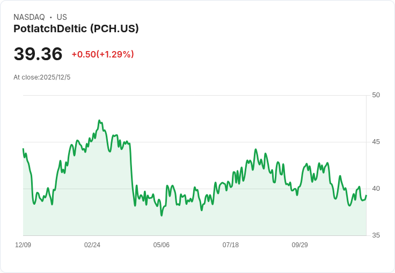The width and height of the screenshot is (395, 273).
Task: Click the US market label
Action: coord(62,17)
